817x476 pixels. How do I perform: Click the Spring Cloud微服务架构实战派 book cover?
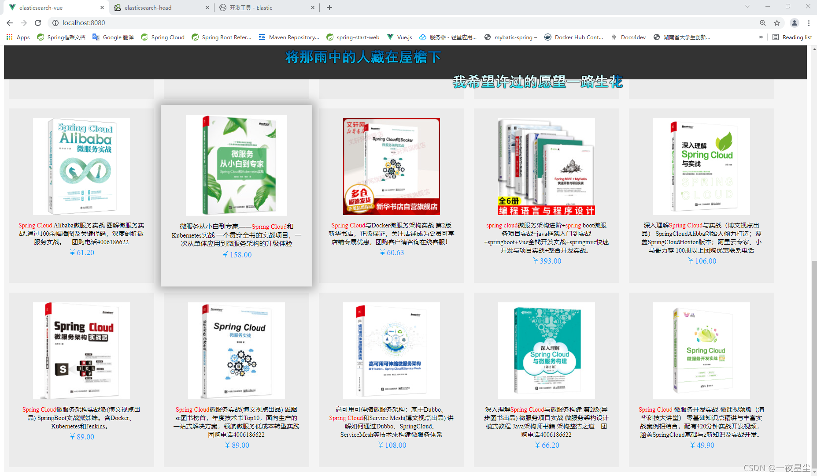coord(81,351)
